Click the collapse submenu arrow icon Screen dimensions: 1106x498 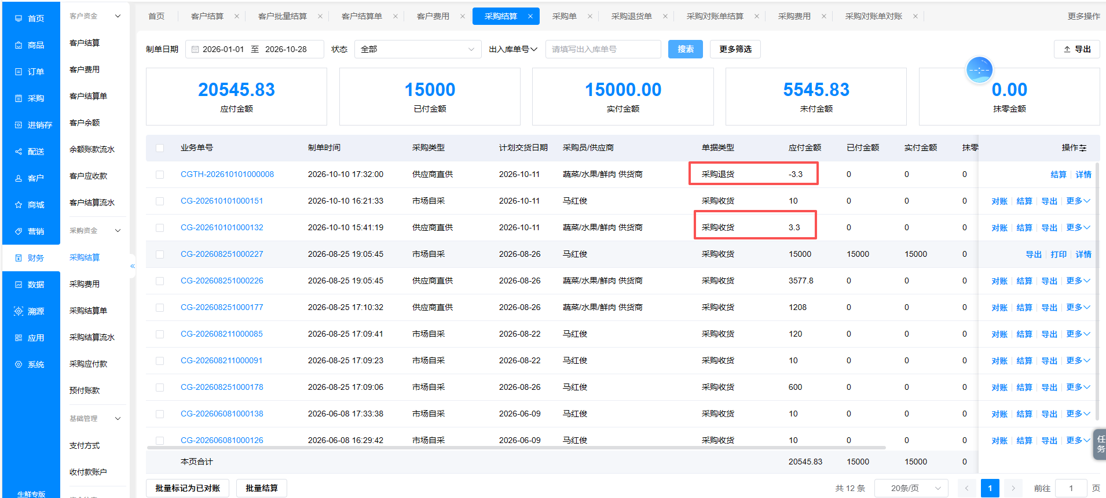point(133,266)
